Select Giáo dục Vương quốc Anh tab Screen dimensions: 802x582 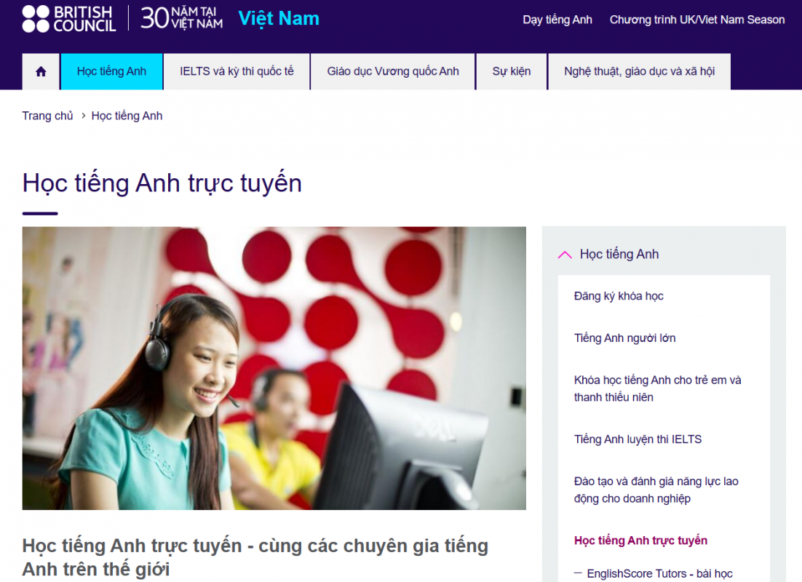393,71
